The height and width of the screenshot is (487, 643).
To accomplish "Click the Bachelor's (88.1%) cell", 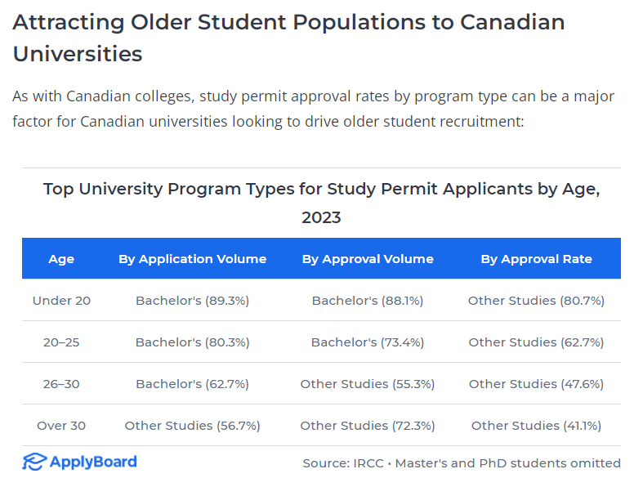I will tap(368, 301).
